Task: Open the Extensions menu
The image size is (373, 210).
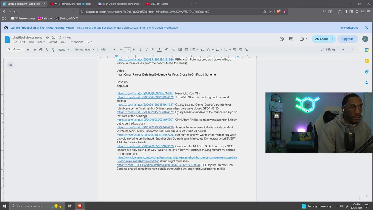Action: 76,42
